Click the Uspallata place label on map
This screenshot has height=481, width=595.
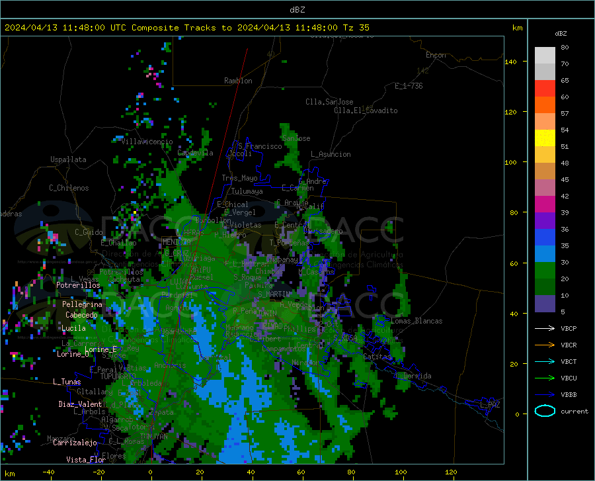(68, 159)
